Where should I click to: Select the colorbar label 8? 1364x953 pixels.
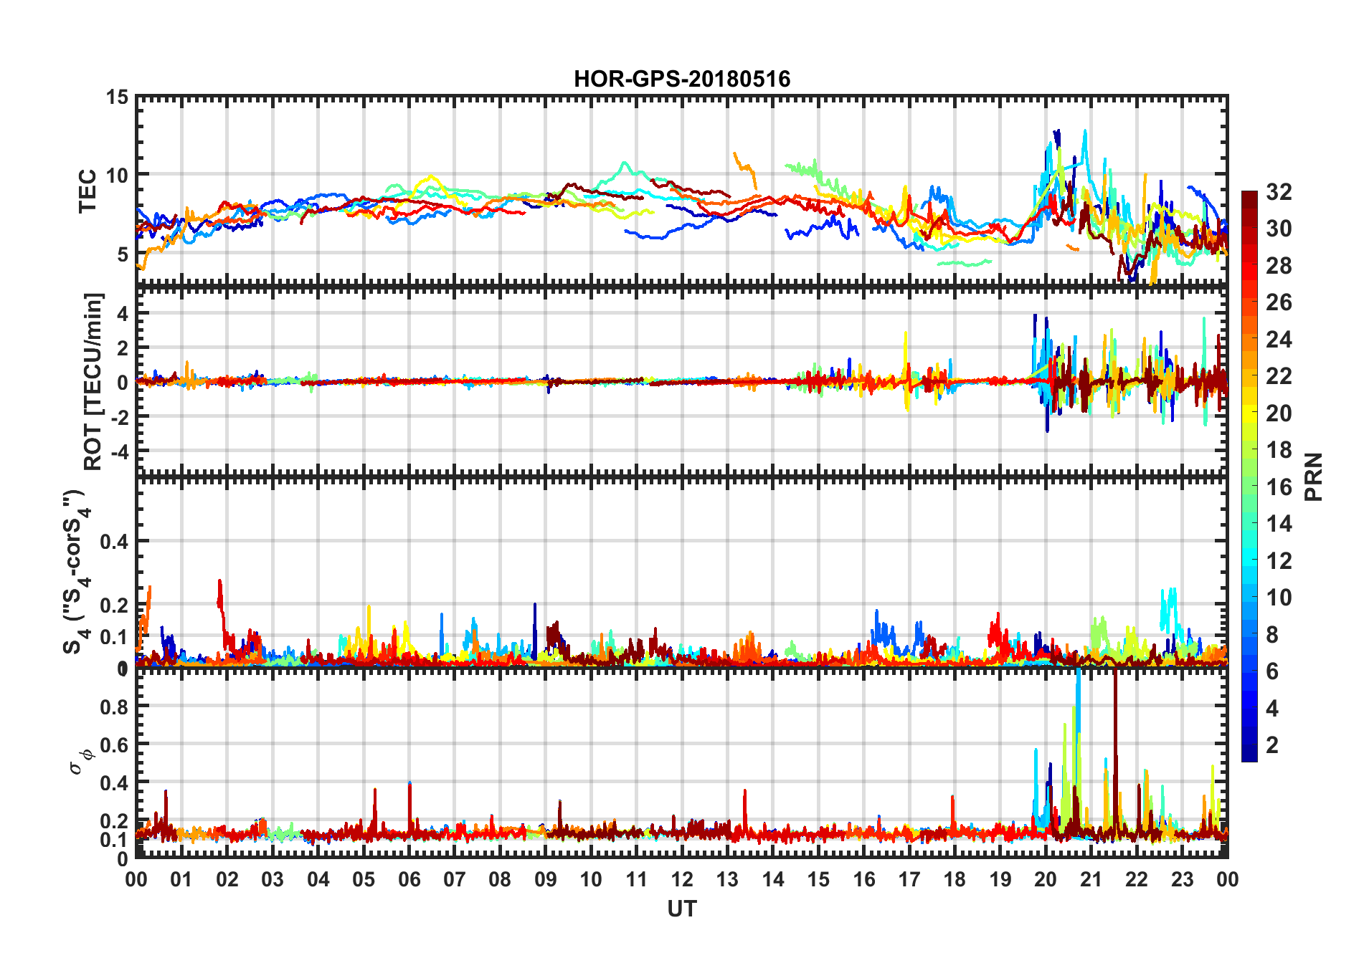[1272, 635]
